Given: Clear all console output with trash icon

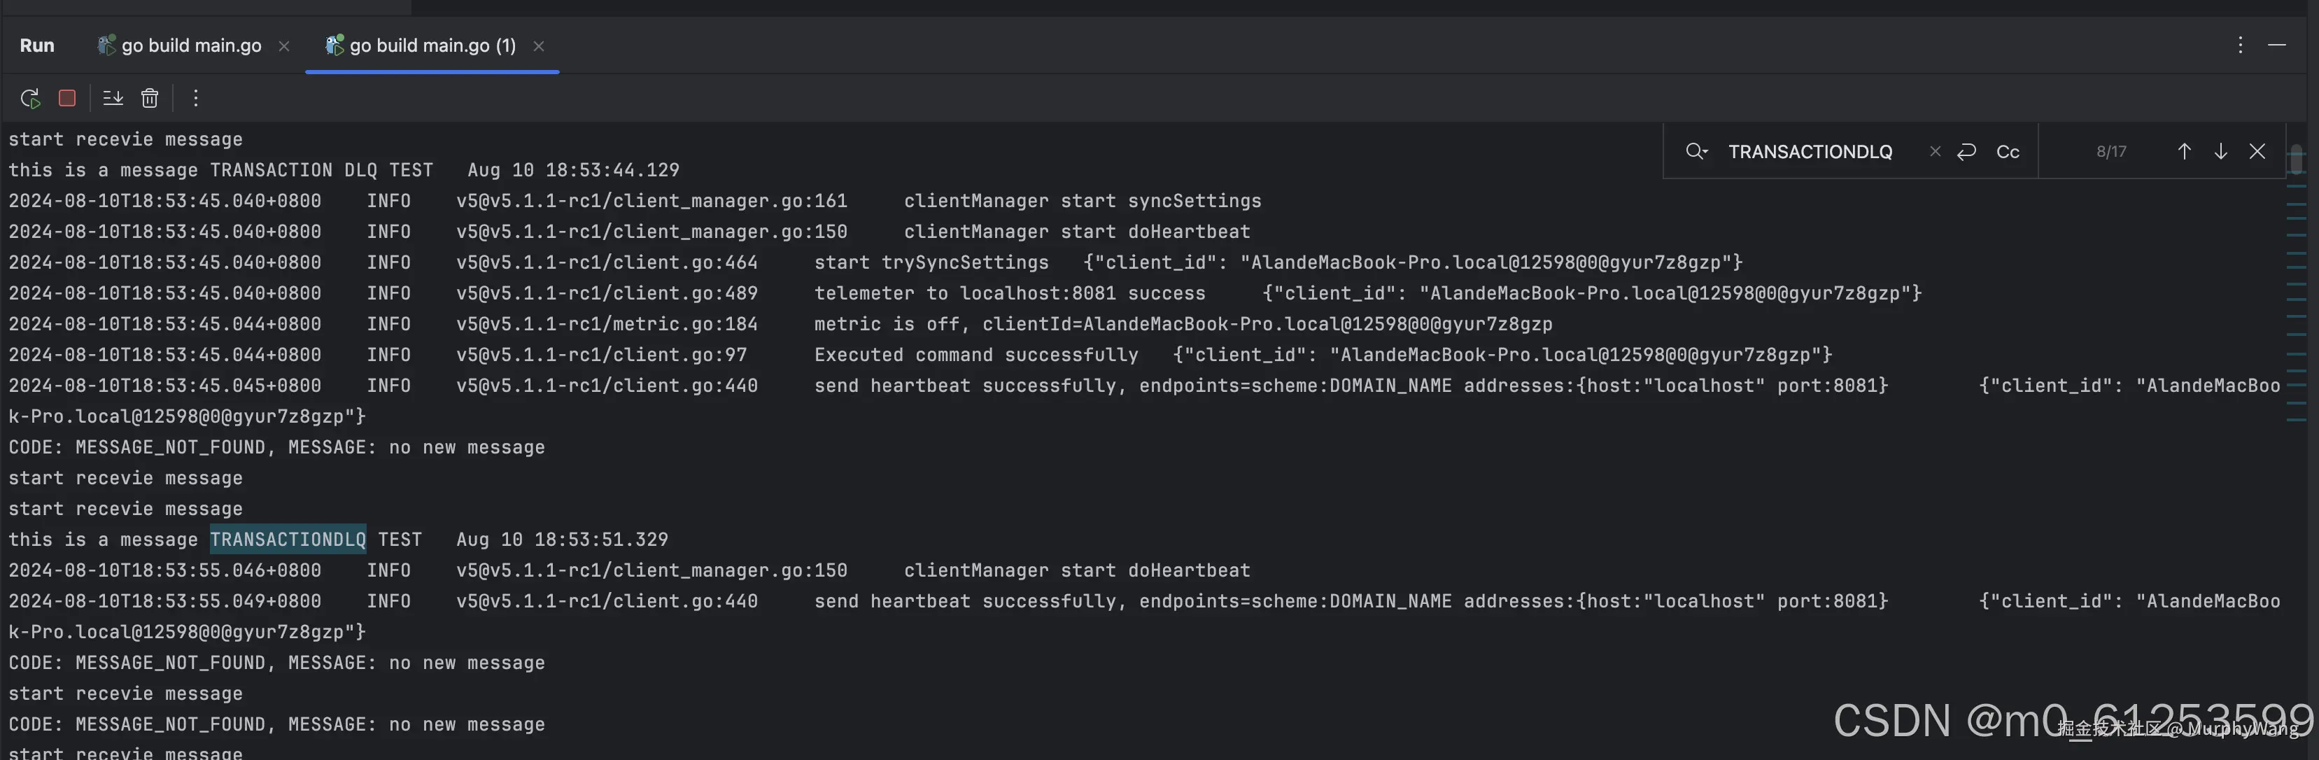Looking at the screenshot, I should click(150, 98).
